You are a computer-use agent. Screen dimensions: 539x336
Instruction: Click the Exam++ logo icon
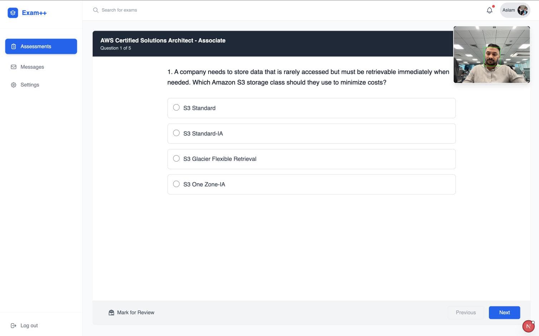[13, 13]
